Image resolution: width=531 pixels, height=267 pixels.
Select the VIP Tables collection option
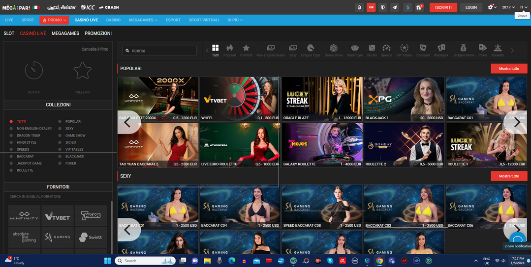(x=71, y=149)
